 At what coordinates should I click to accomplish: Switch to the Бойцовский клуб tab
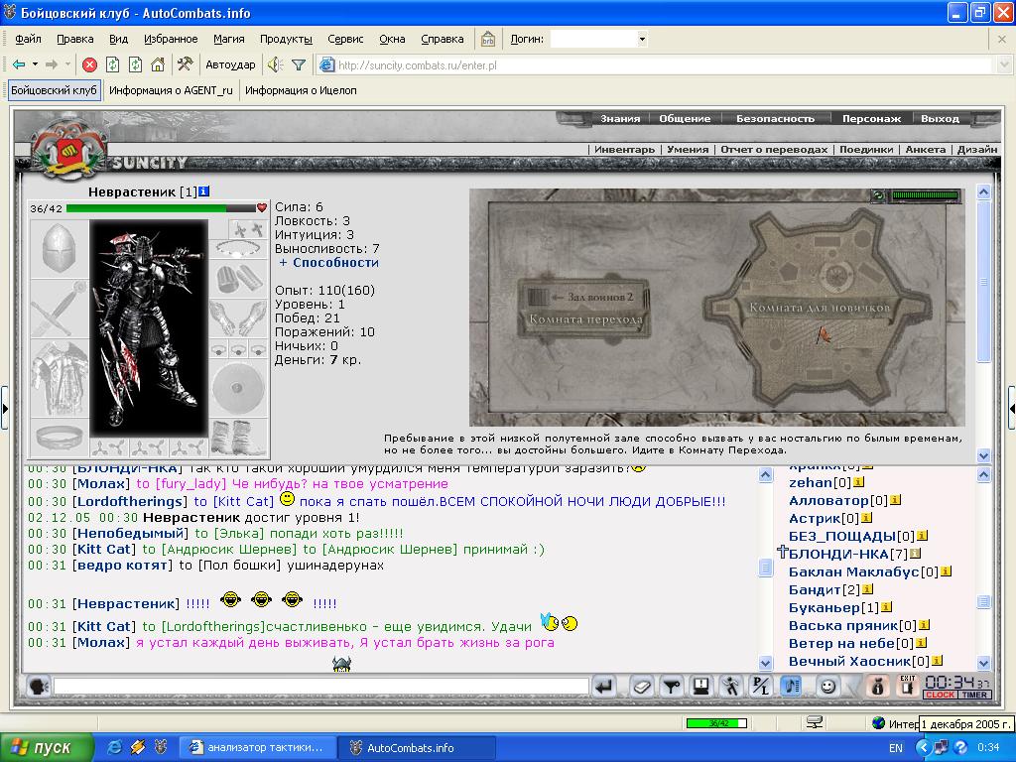click(x=54, y=90)
